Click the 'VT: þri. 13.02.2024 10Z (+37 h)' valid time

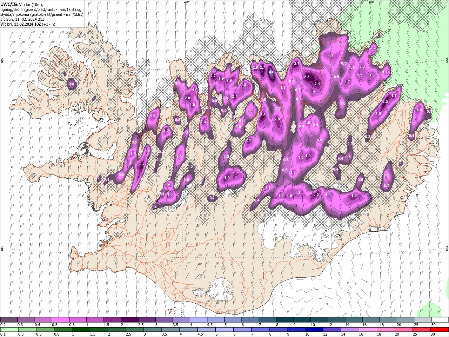coord(28,24)
